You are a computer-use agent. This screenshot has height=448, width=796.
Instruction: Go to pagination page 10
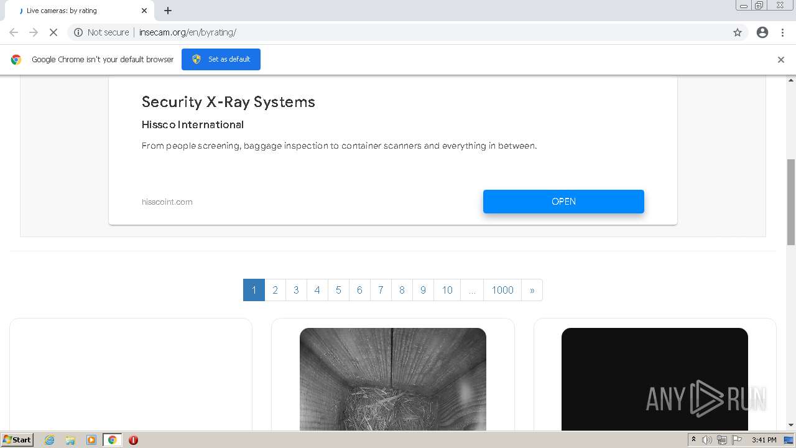click(447, 290)
